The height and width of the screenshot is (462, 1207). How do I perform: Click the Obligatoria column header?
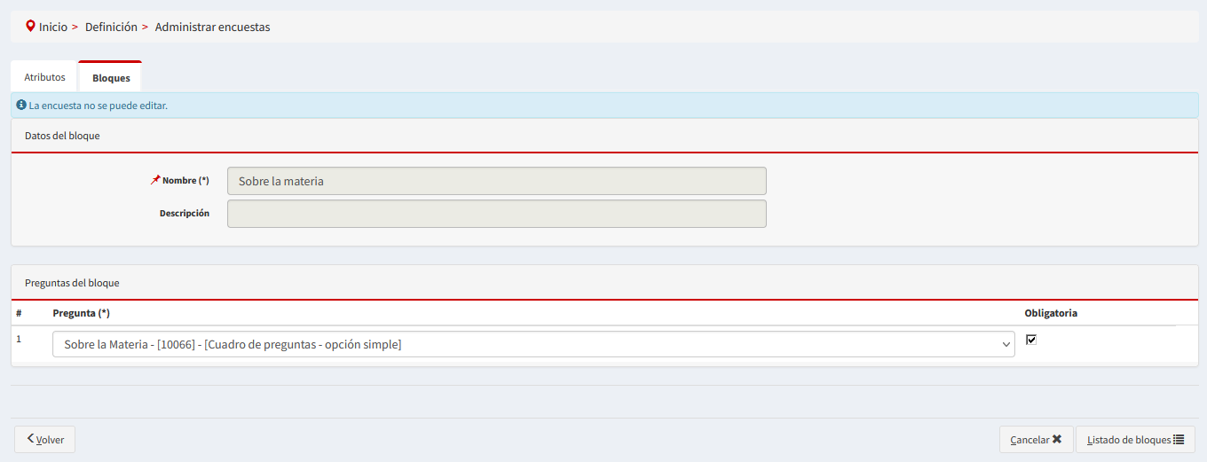[1051, 313]
